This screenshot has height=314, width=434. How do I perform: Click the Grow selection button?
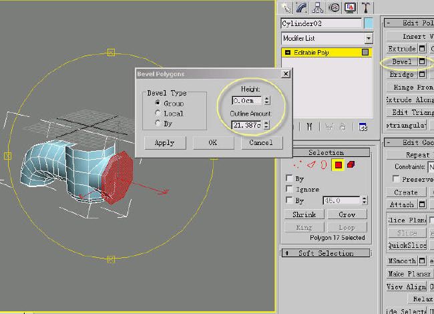(x=347, y=214)
